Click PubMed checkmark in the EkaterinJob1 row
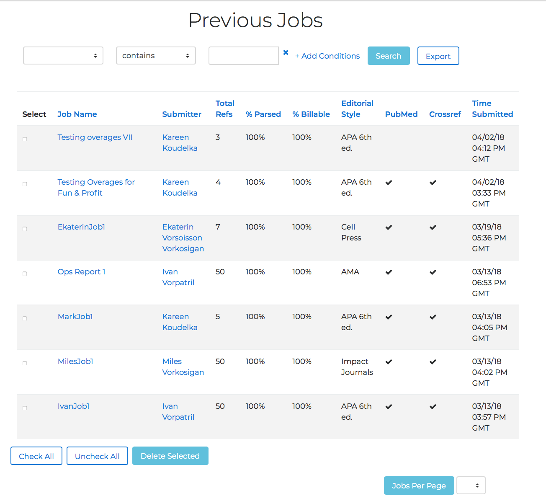This screenshot has width=546, height=501. click(x=389, y=227)
